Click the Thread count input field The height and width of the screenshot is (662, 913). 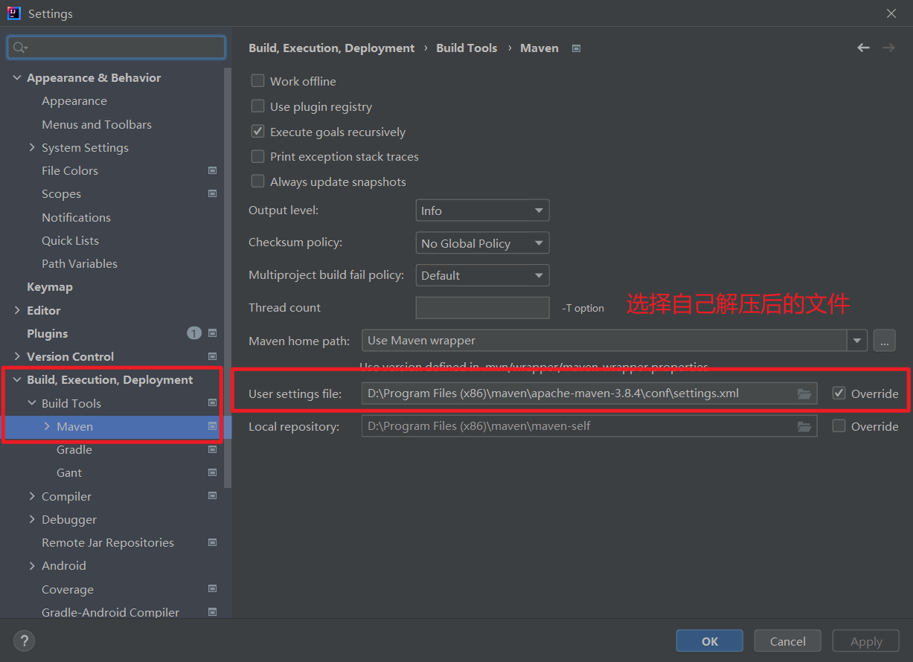pos(482,308)
